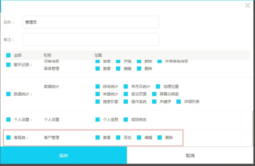Viewport: 255px width, 166px height.
Task: Toggle the 详细列表 checkbox
Action: tap(178, 102)
